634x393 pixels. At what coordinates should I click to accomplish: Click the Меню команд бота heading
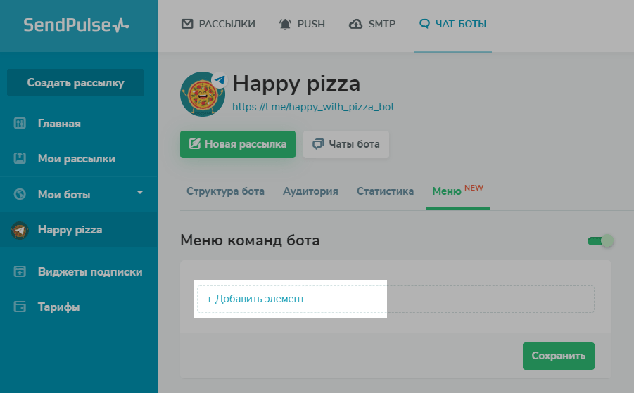coord(250,240)
